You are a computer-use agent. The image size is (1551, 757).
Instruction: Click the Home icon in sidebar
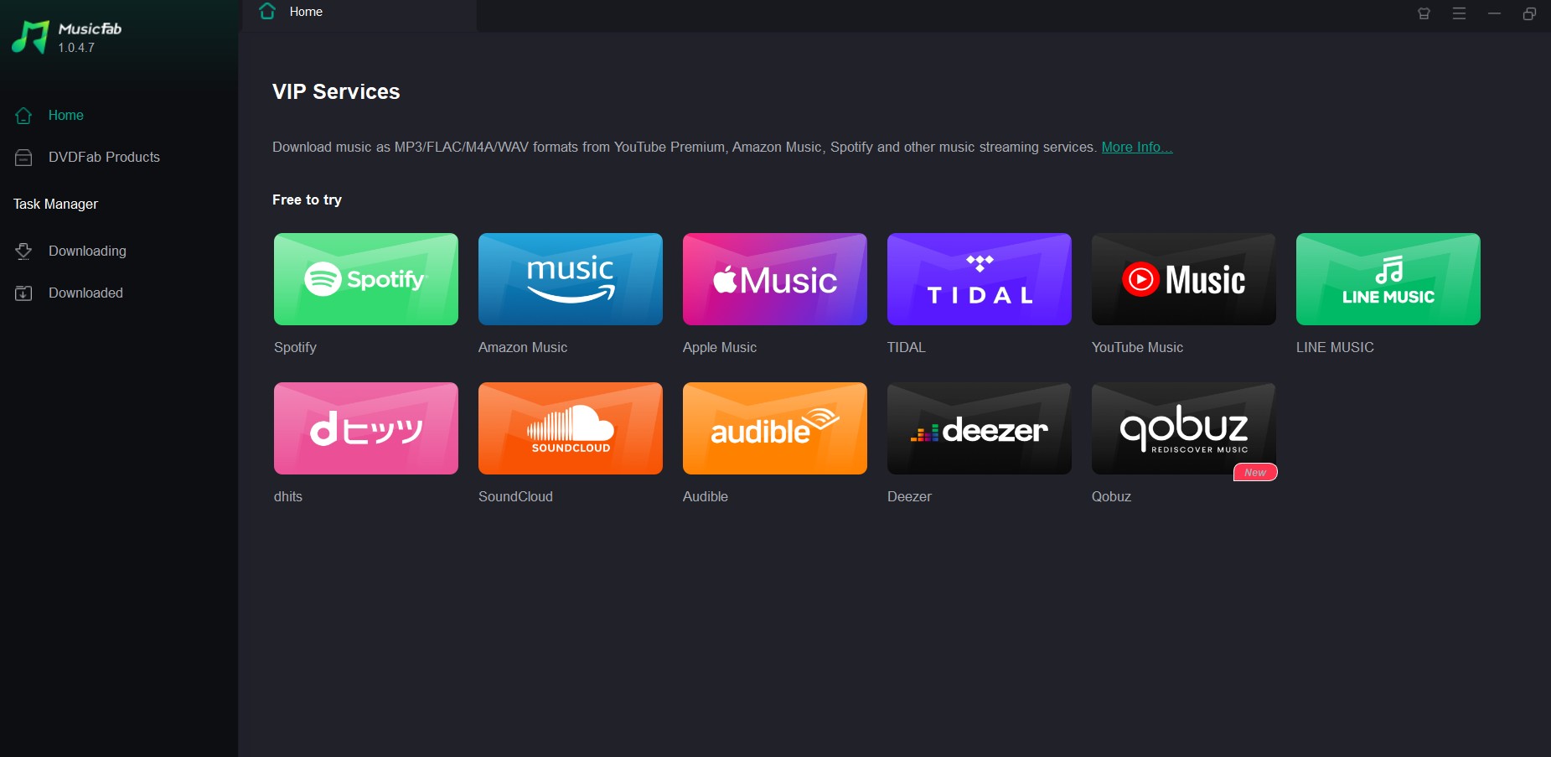[23, 116]
